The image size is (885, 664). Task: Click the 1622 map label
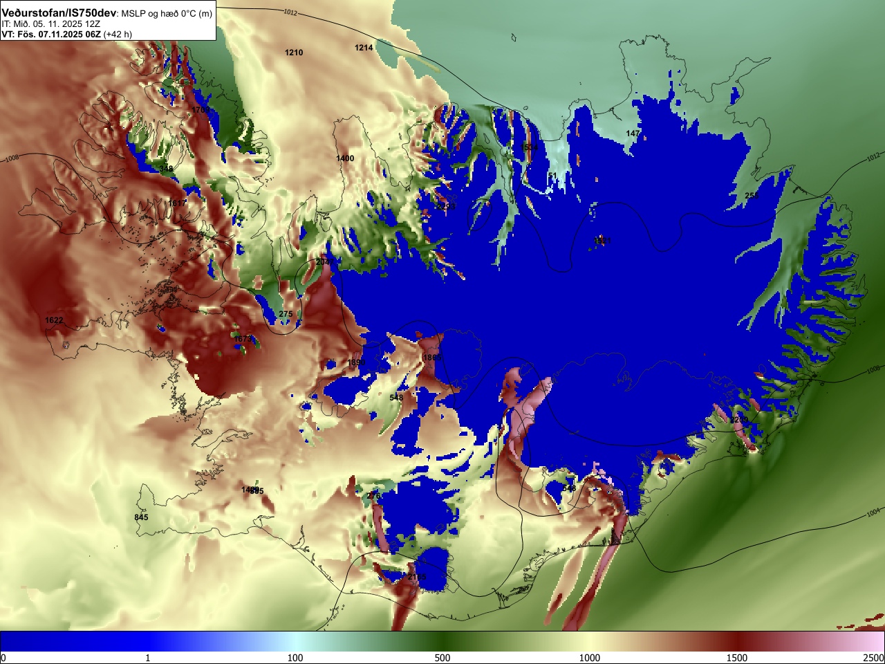click(x=54, y=320)
